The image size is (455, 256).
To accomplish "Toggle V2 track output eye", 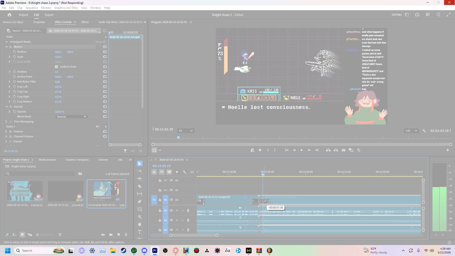I will (177, 190).
